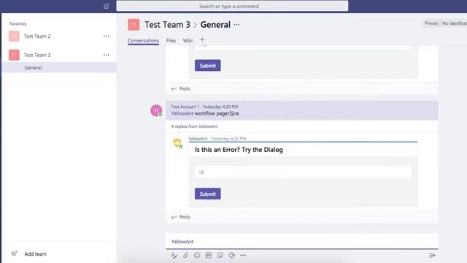
Task: Reply to the pager2jira thread
Action: [181, 217]
